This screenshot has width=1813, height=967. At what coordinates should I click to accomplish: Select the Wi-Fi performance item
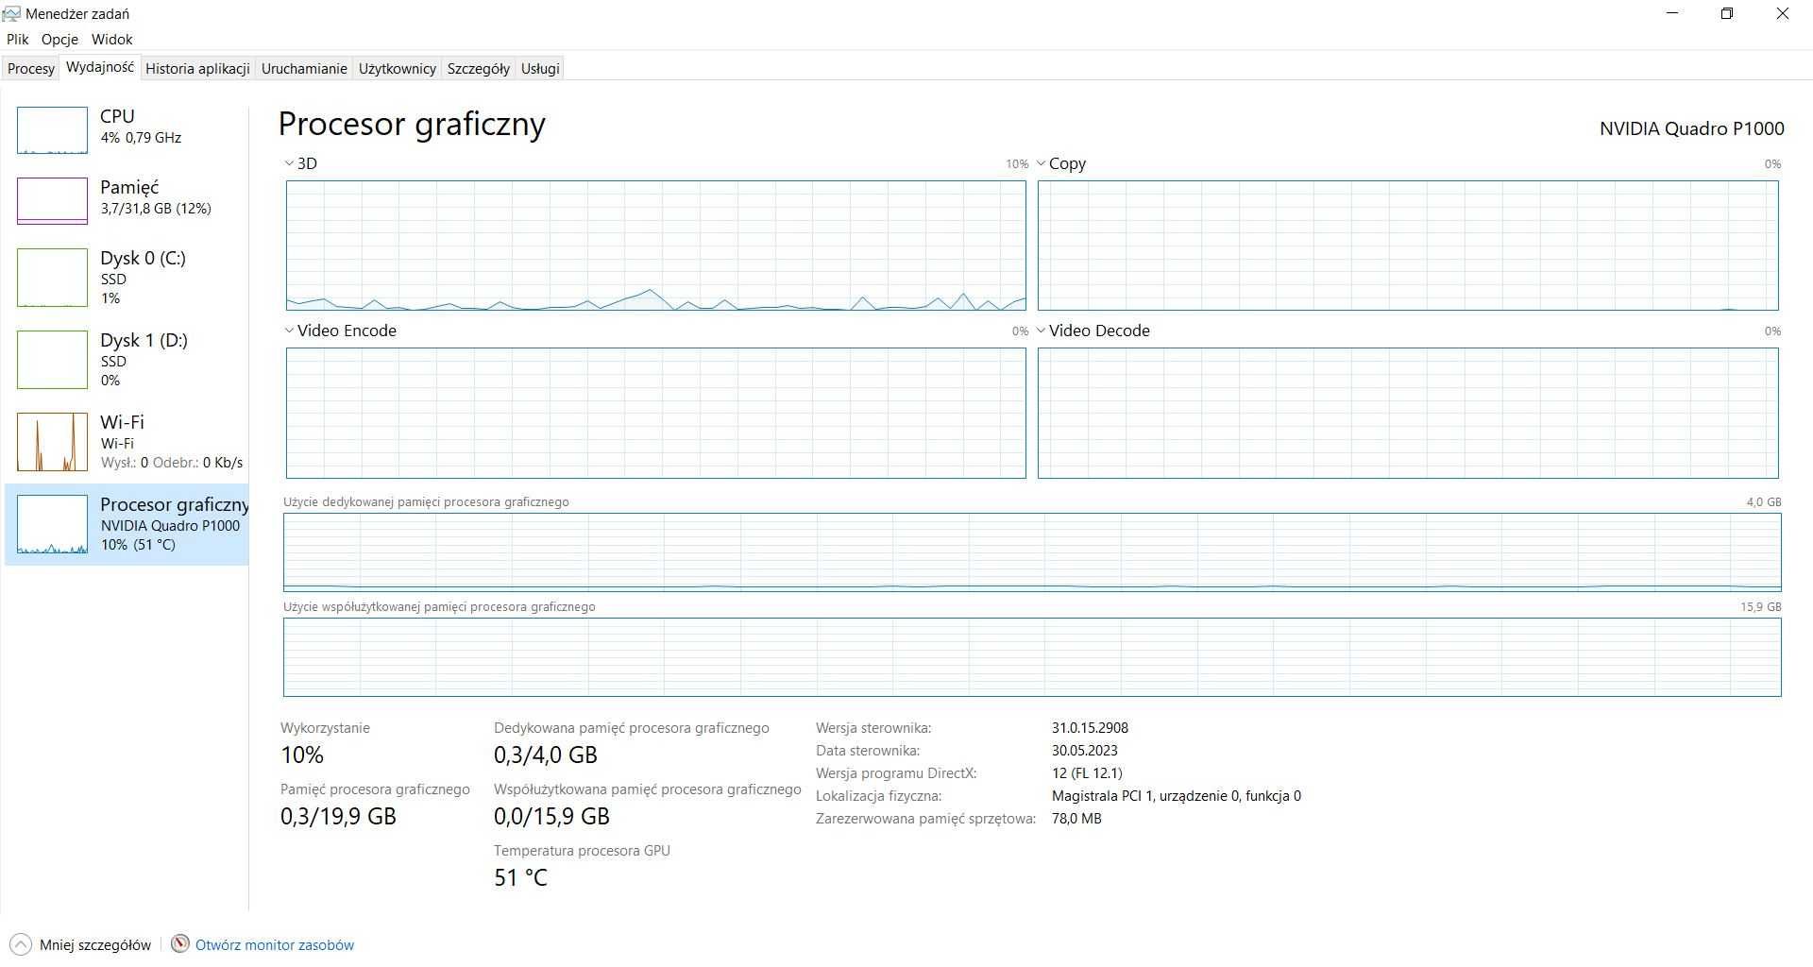(127, 442)
